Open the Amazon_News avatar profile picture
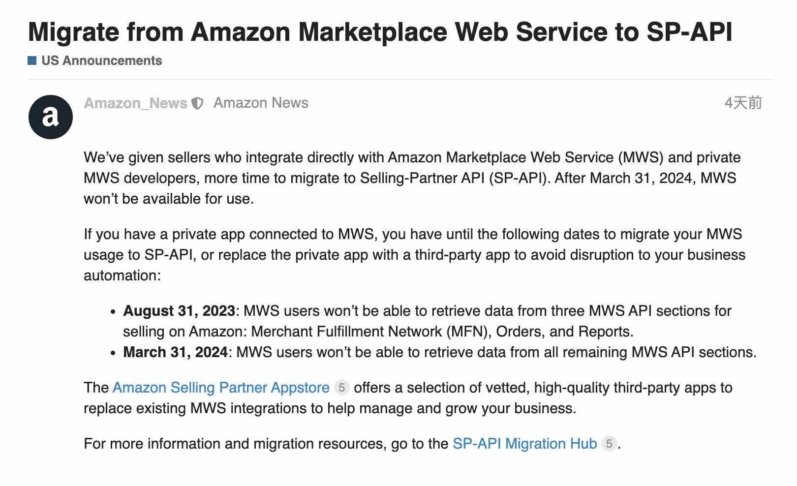This screenshot has width=797, height=486. point(51,117)
